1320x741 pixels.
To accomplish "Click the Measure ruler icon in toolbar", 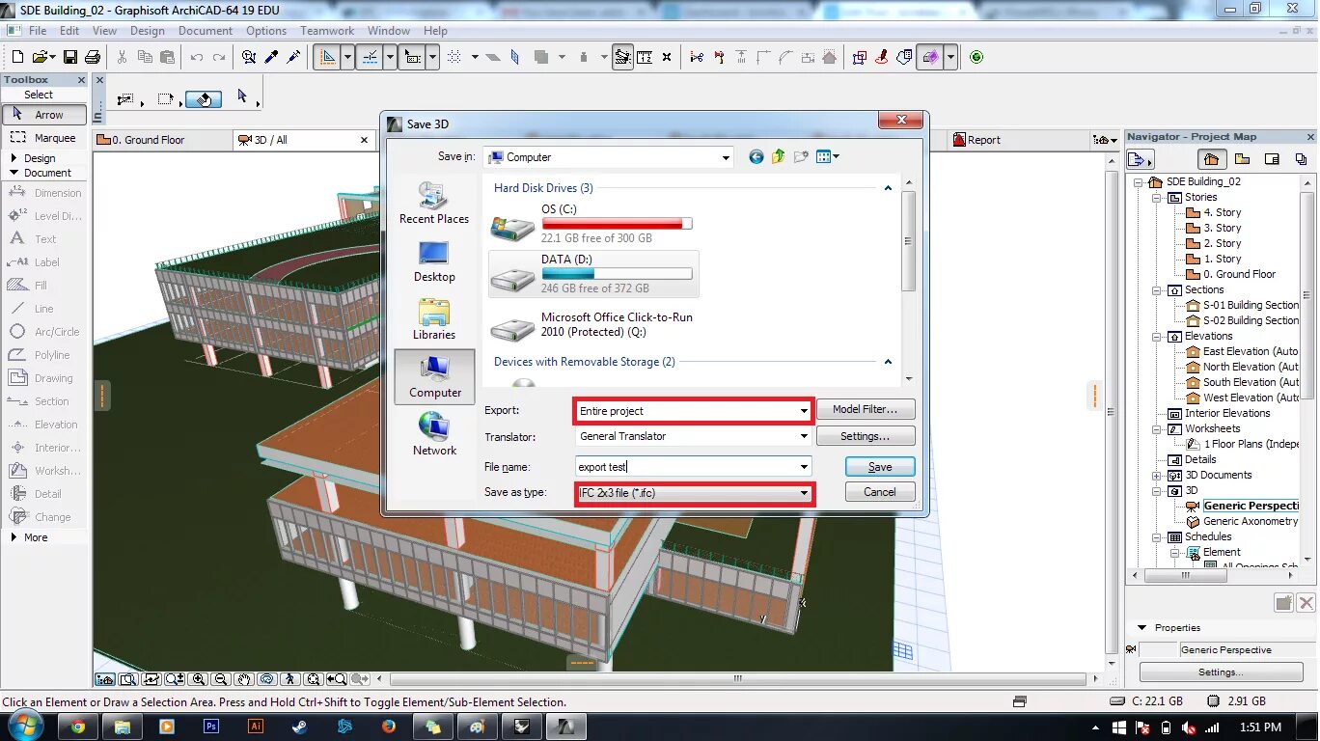I will point(645,57).
